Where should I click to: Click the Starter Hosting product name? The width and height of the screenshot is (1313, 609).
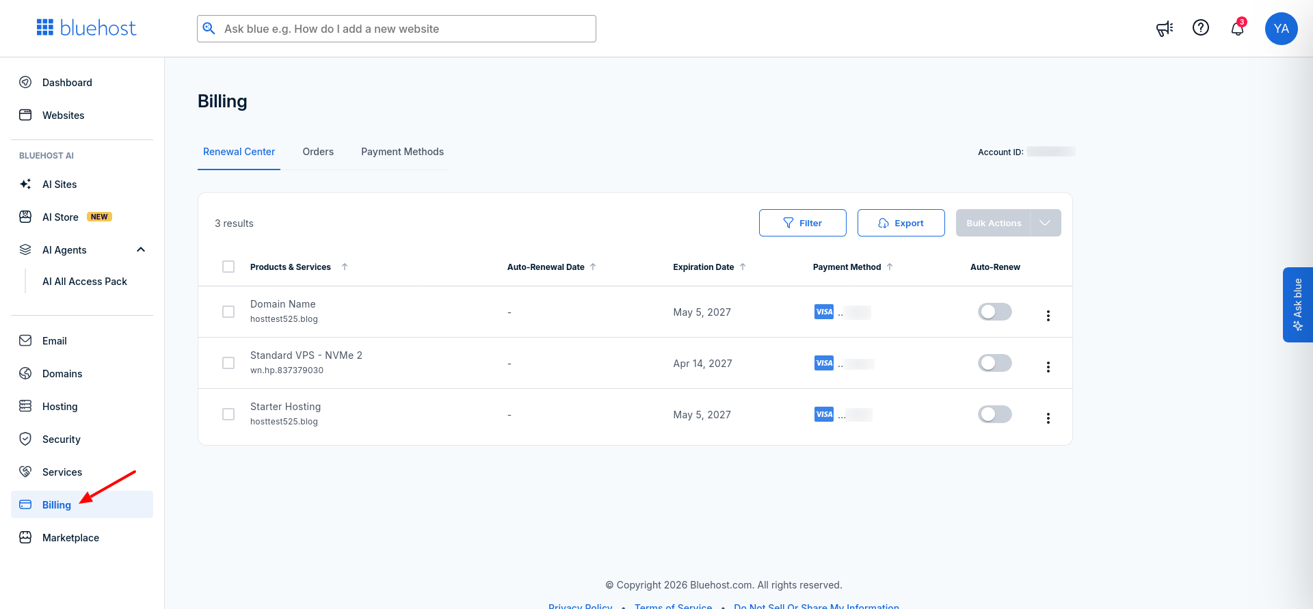285,407
